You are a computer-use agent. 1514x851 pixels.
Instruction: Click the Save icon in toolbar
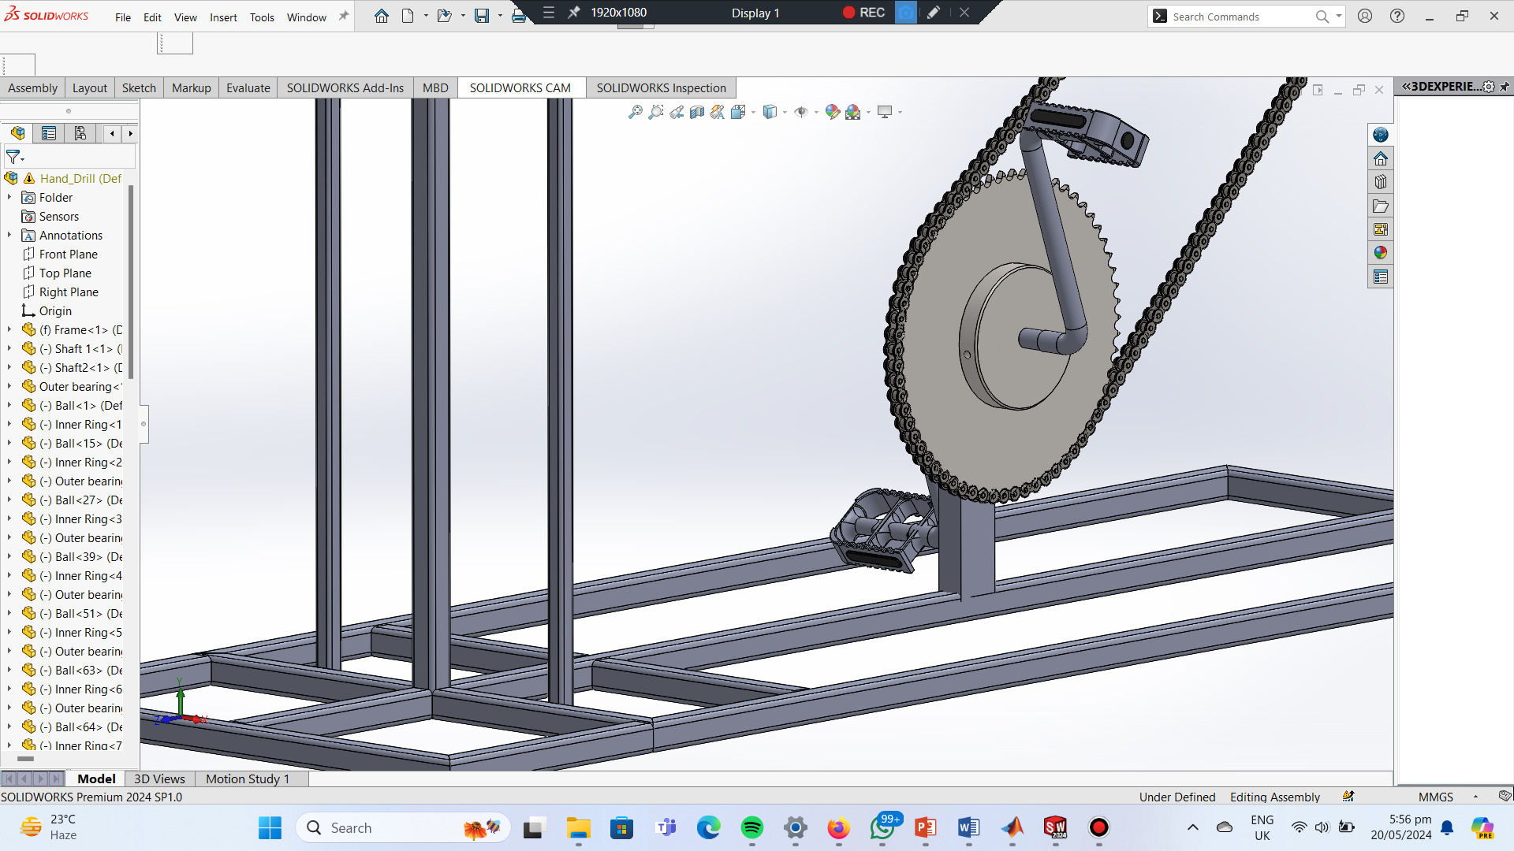(481, 16)
